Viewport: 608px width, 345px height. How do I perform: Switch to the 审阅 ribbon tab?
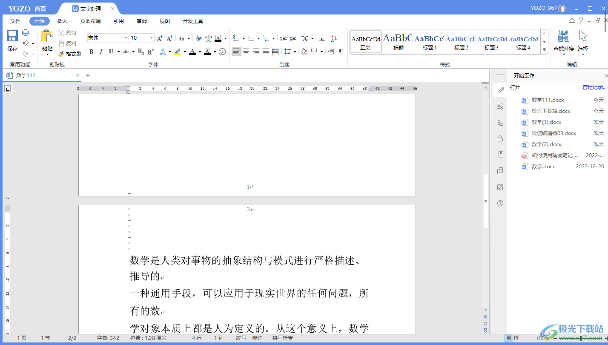pyautogui.click(x=142, y=21)
